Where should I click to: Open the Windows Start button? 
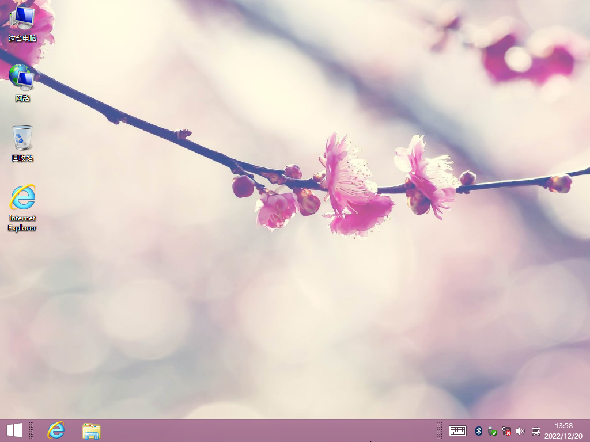coord(14,430)
